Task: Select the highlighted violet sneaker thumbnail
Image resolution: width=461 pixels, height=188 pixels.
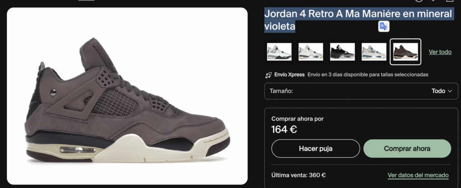Action: pos(406,52)
